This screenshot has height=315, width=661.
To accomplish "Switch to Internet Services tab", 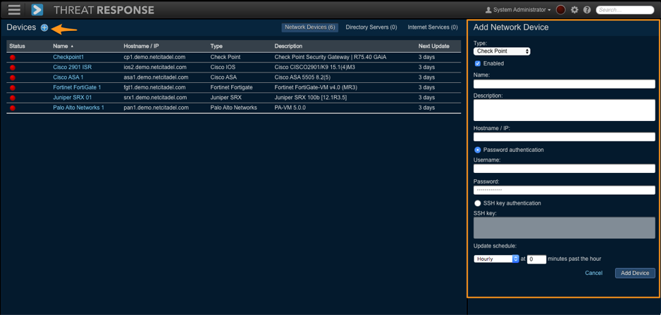I will point(433,27).
